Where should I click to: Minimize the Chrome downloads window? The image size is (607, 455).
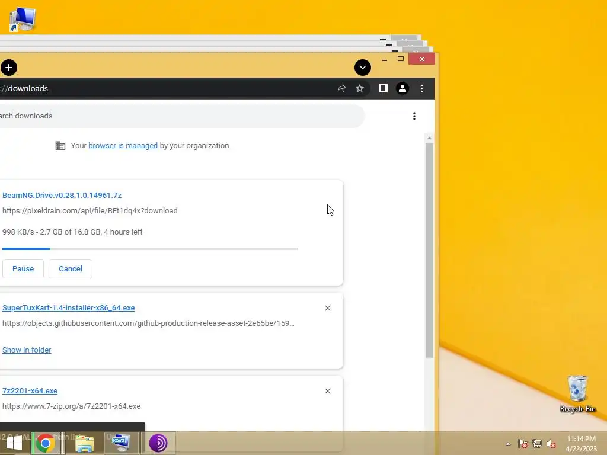tap(384, 59)
